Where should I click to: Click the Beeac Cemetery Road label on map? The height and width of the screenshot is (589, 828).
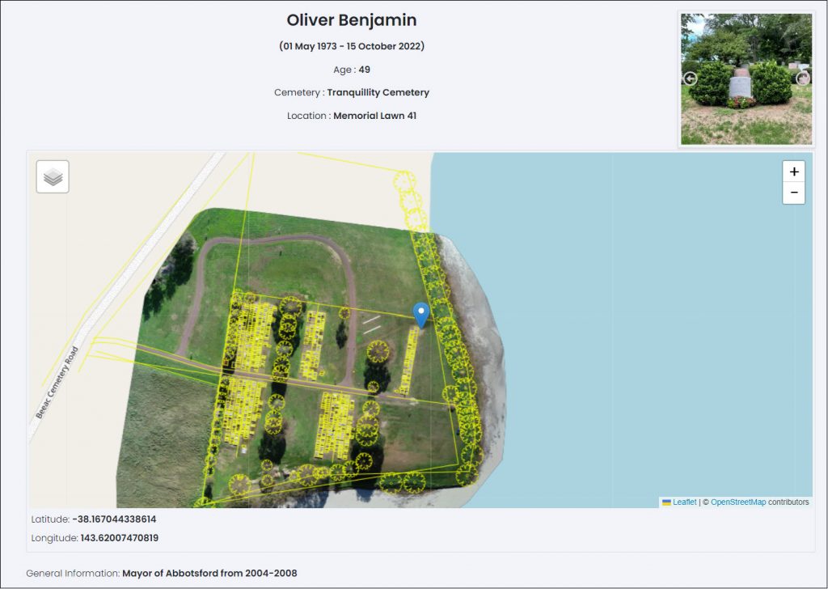[57, 383]
